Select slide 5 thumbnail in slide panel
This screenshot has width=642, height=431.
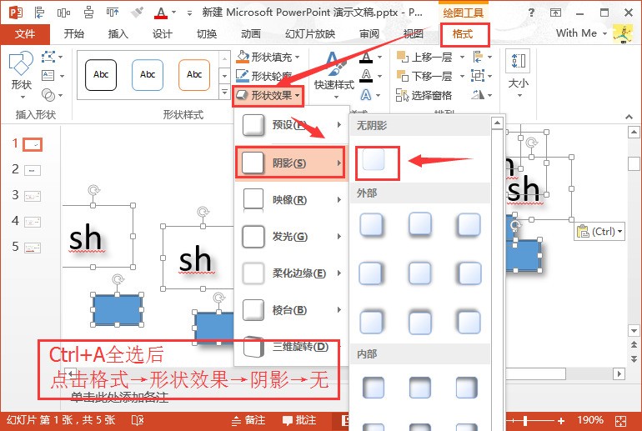pos(33,248)
